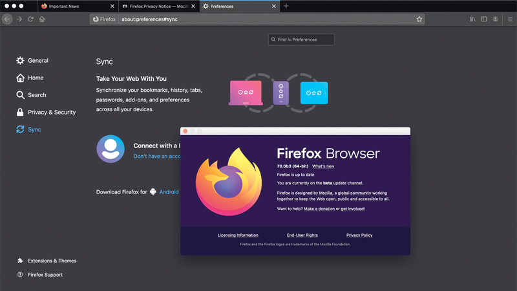This screenshot has width=517, height=291.
Task: Open the hamburger application menu
Action: (510, 19)
